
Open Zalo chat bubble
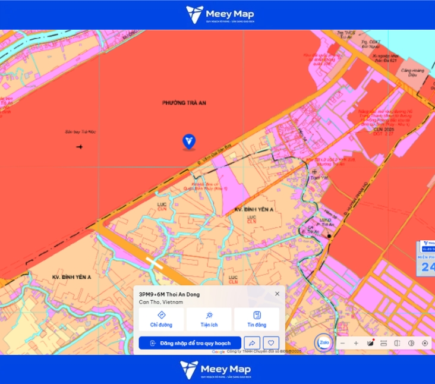tap(324, 342)
